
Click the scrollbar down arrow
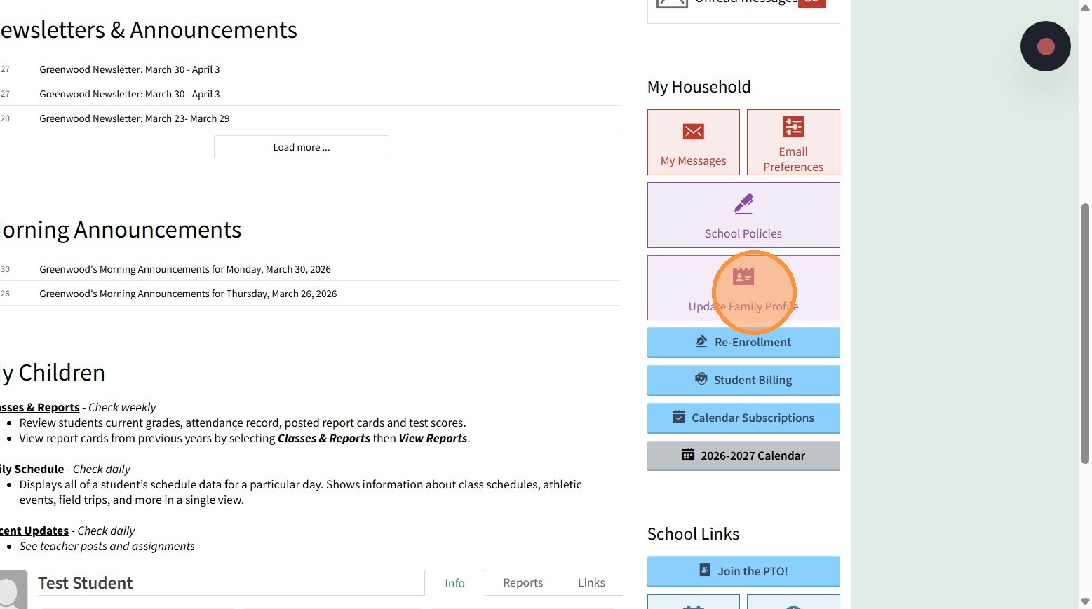click(x=1085, y=602)
